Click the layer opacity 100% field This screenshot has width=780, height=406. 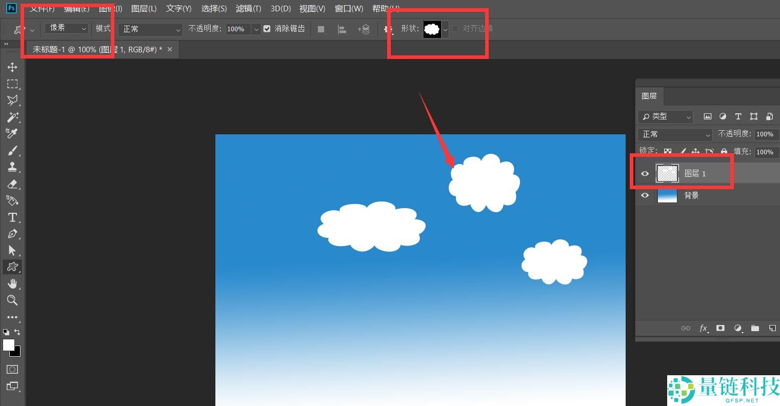(x=765, y=134)
